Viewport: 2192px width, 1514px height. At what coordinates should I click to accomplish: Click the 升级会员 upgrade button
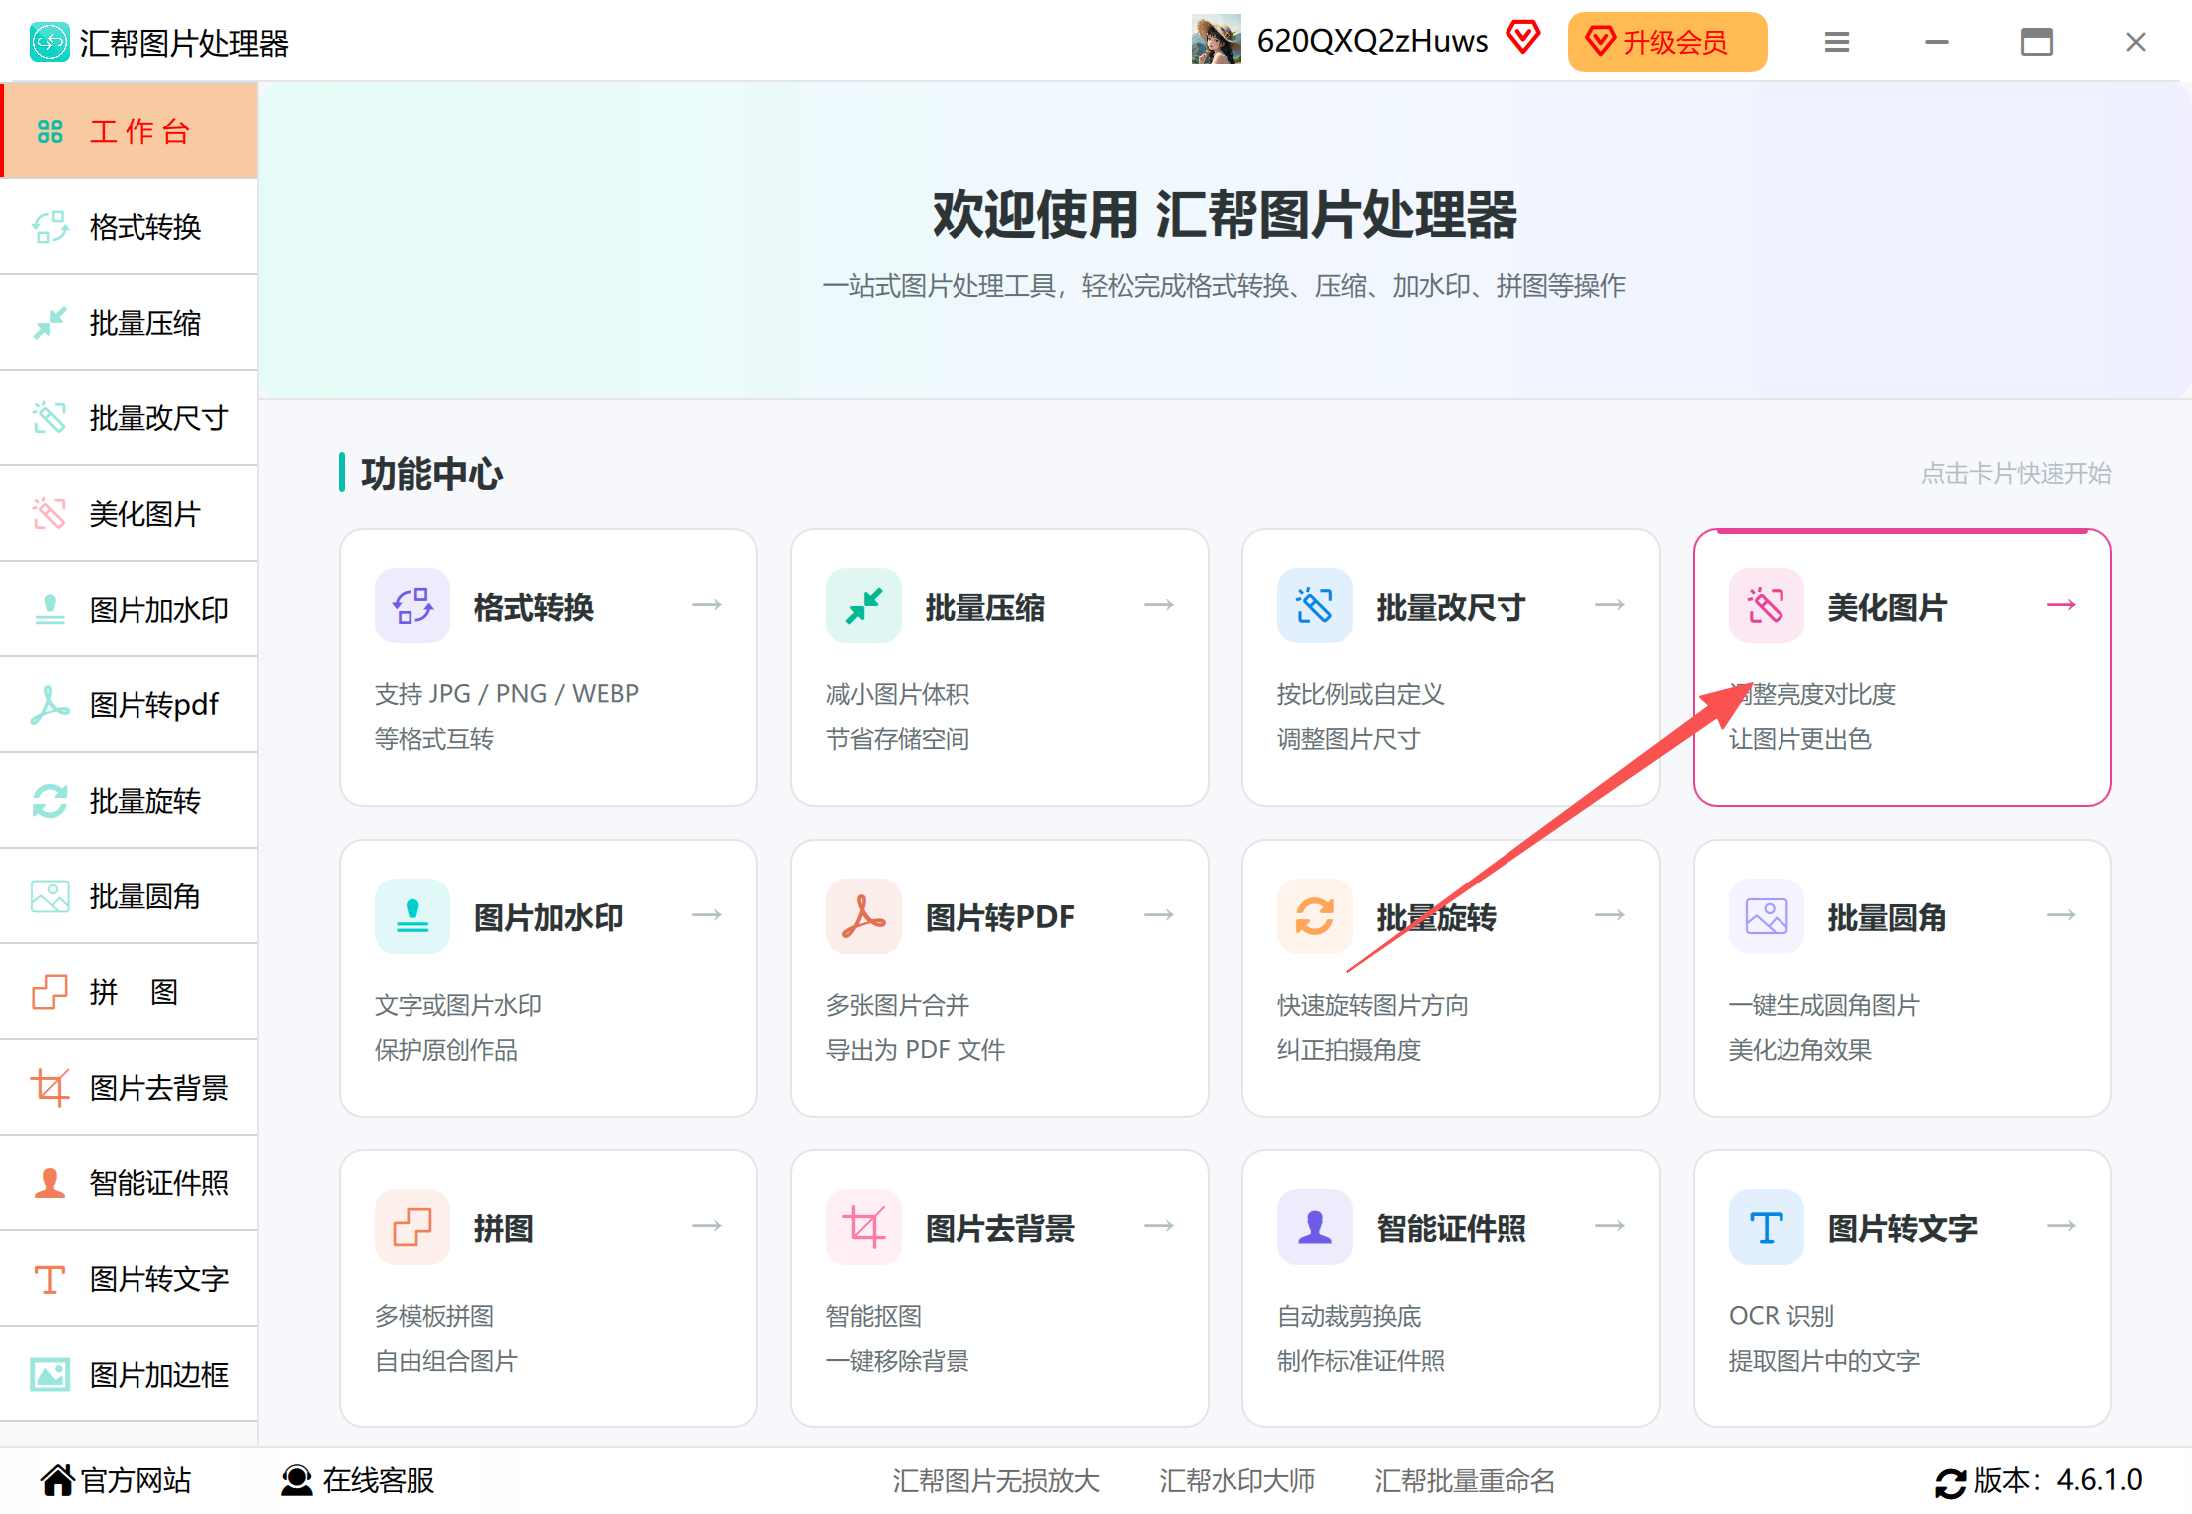[1667, 42]
